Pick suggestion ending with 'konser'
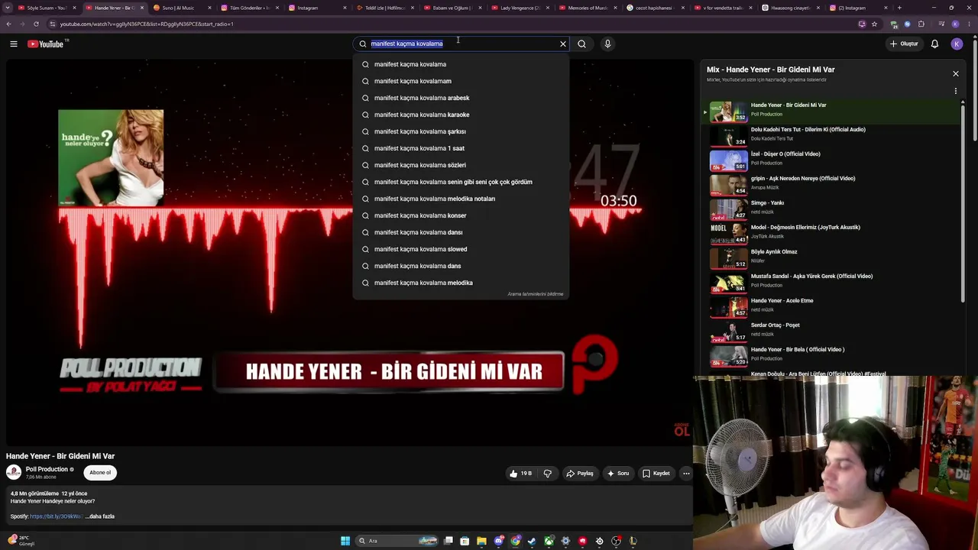Image resolution: width=978 pixels, height=550 pixels. coord(461,215)
